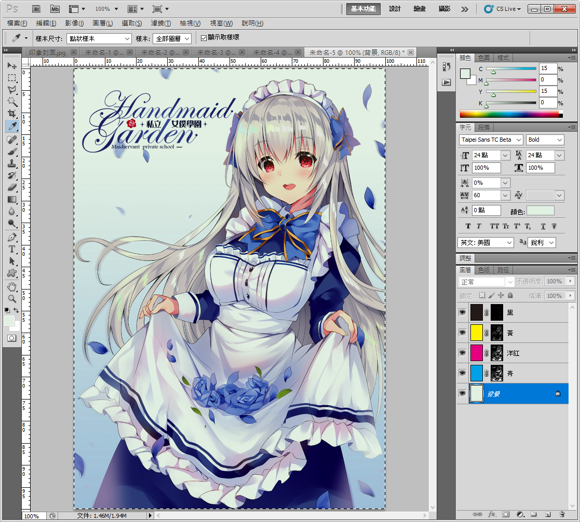Viewport: 580px width, 522px height.
Task: Add a layer style via fx icon
Action: click(492, 514)
